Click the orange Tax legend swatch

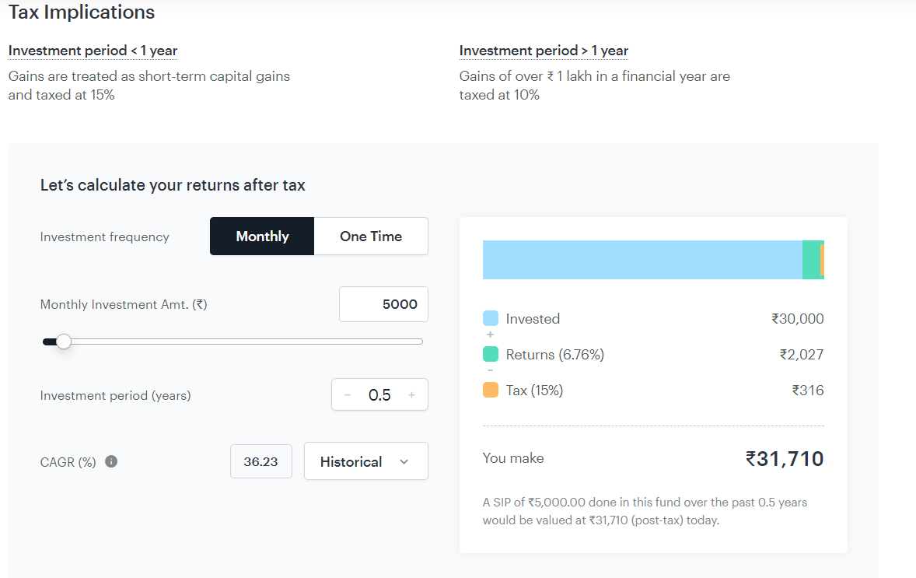(x=491, y=390)
